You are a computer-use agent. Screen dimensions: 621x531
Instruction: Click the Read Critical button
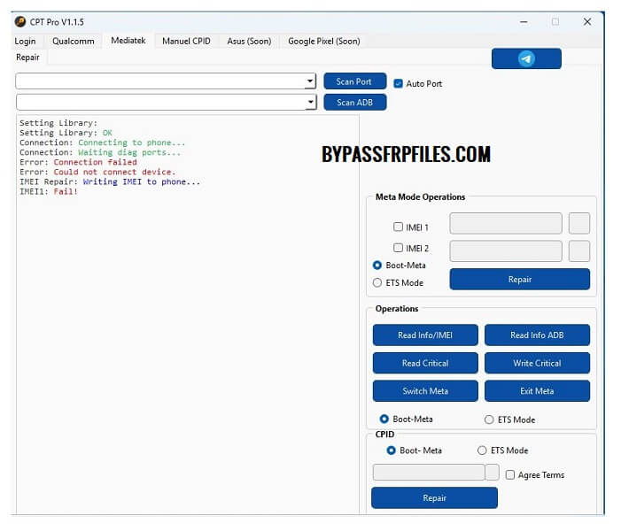pos(425,363)
